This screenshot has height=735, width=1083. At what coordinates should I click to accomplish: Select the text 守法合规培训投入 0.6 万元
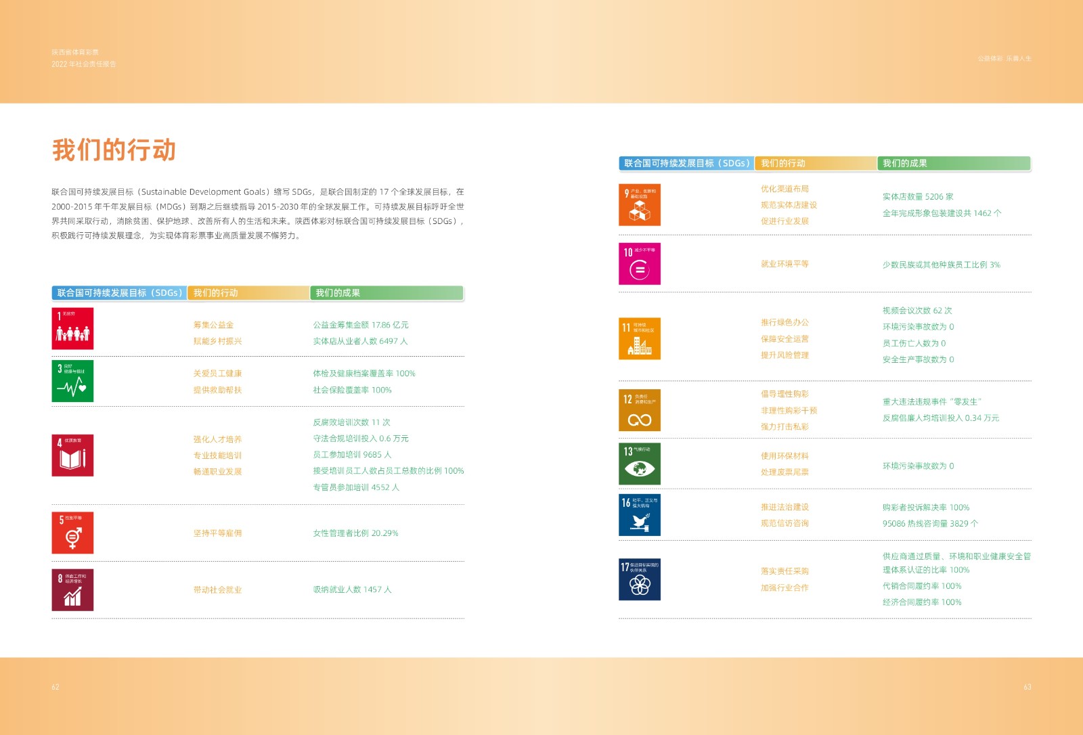tap(361, 439)
